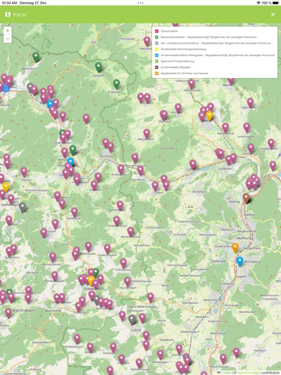The width and height of the screenshot is (281, 375).
Task: Select the brown marker near Wehrda
Action: tap(246, 198)
